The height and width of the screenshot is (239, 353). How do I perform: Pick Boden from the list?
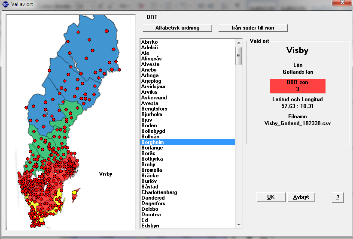click(188, 125)
